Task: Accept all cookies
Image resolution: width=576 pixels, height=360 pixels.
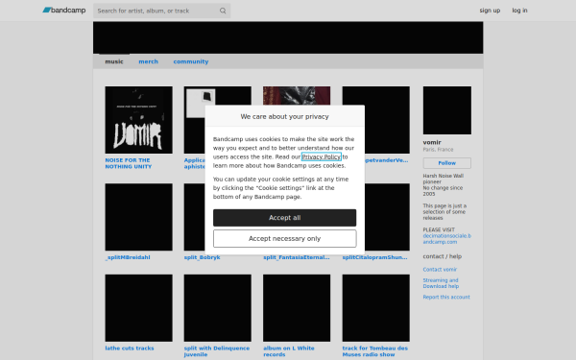Action: point(285,218)
